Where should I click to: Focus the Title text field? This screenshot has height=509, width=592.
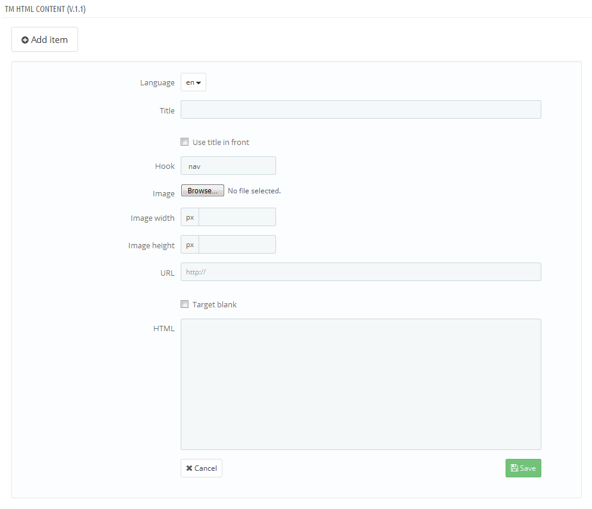pos(361,110)
